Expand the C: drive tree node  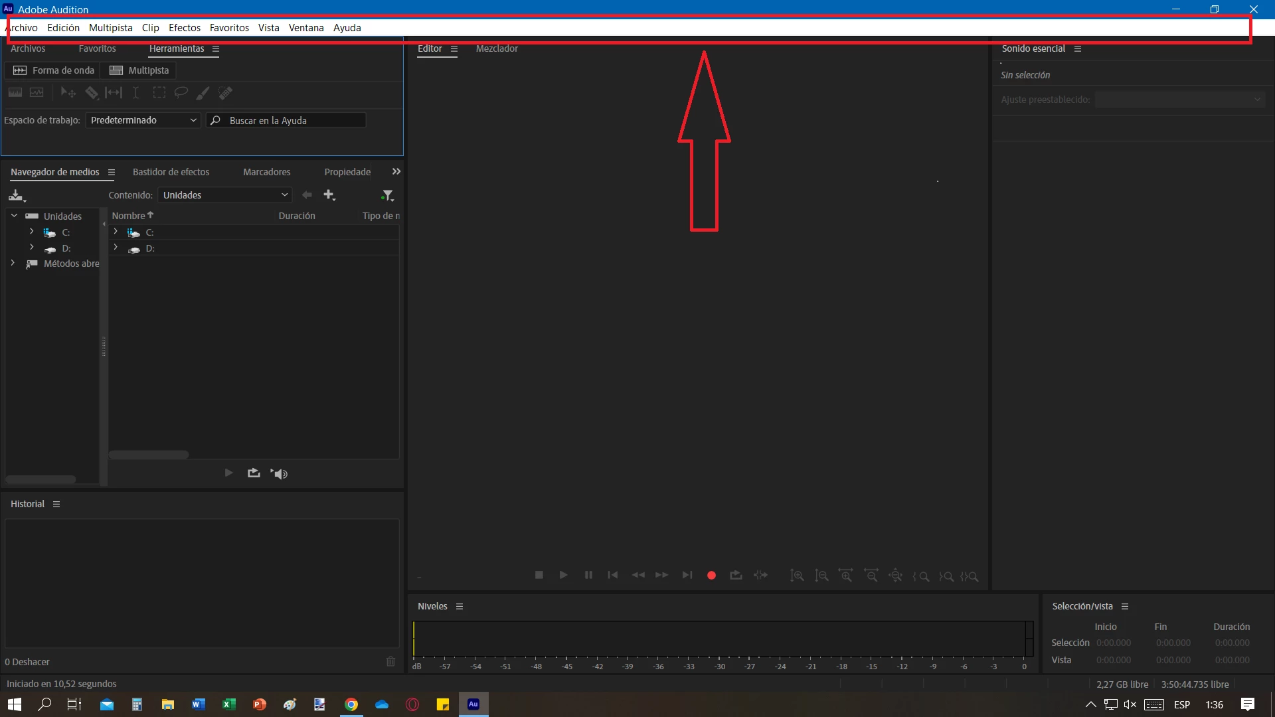coord(31,232)
